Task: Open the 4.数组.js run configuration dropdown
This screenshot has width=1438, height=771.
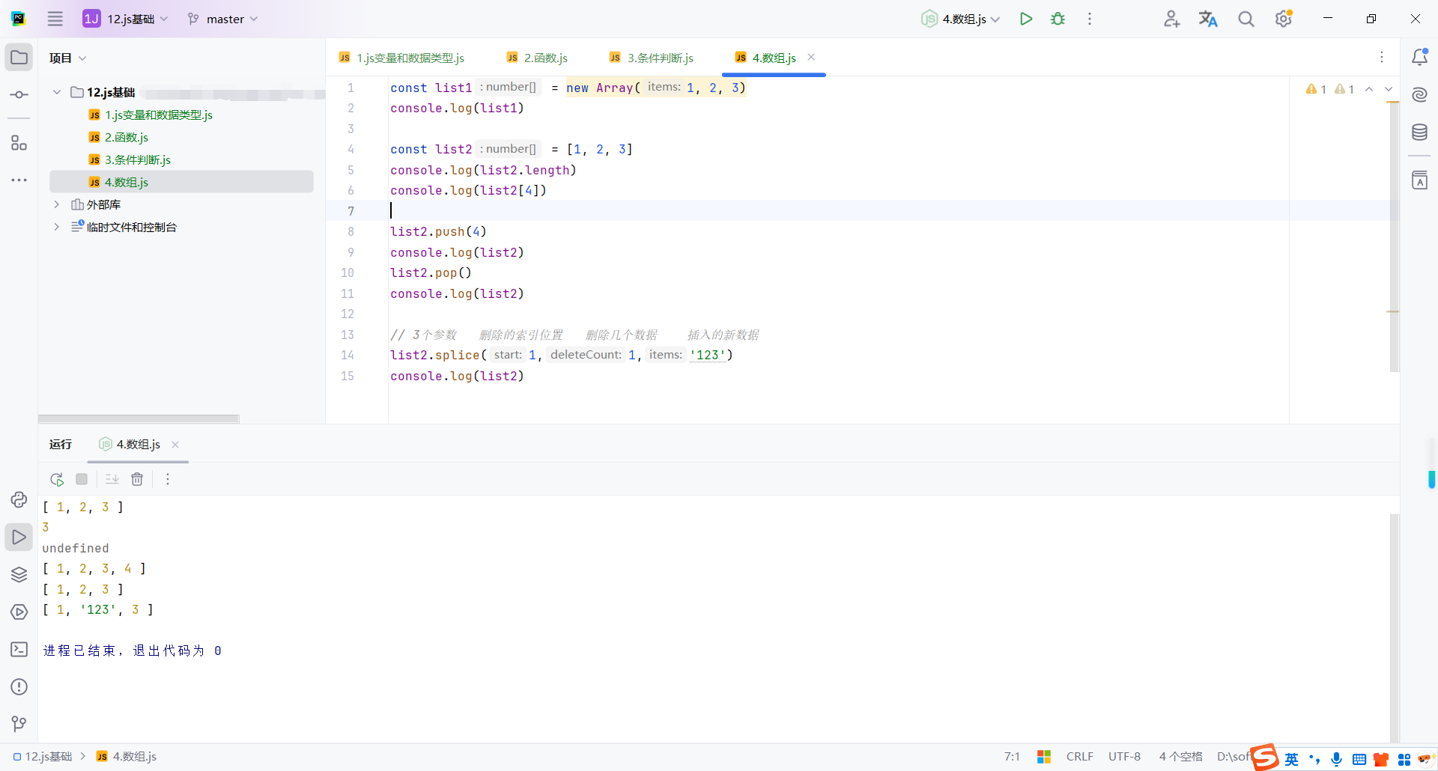Action: (961, 19)
